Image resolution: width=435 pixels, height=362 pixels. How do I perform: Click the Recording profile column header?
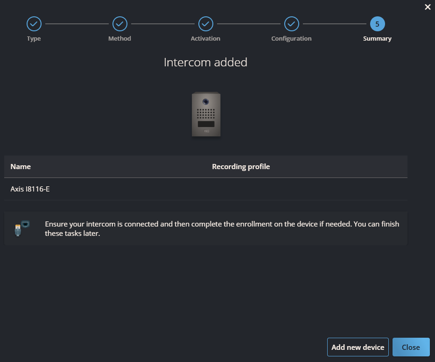[x=241, y=167]
